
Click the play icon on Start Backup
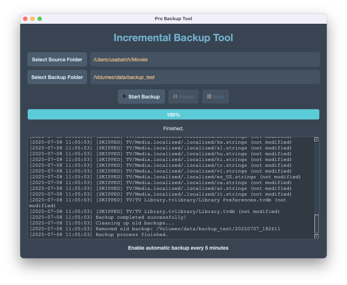[125, 96]
